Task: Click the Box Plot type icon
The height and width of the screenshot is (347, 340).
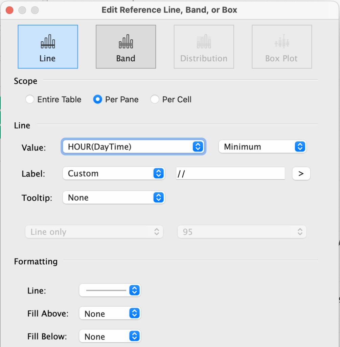Action: [281, 47]
